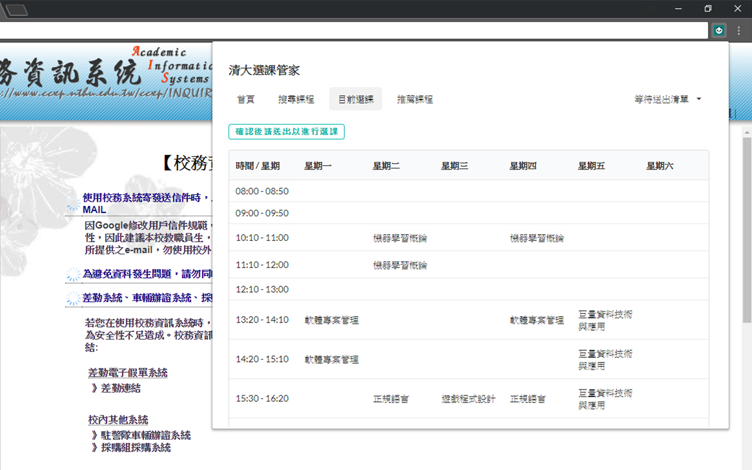The height and width of the screenshot is (470, 752).
Task: Click the 13:20 - 14:10 time cell
Action: coord(262,320)
